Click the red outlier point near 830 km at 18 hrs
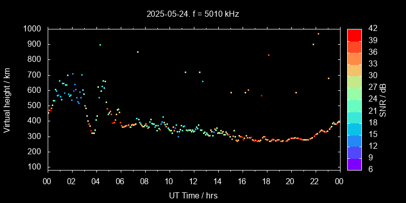Screen dimensions: 406x203 268,55
